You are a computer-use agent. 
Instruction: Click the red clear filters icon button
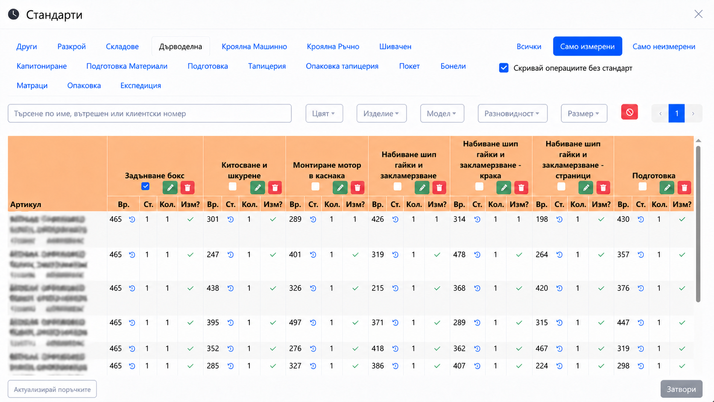click(629, 112)
